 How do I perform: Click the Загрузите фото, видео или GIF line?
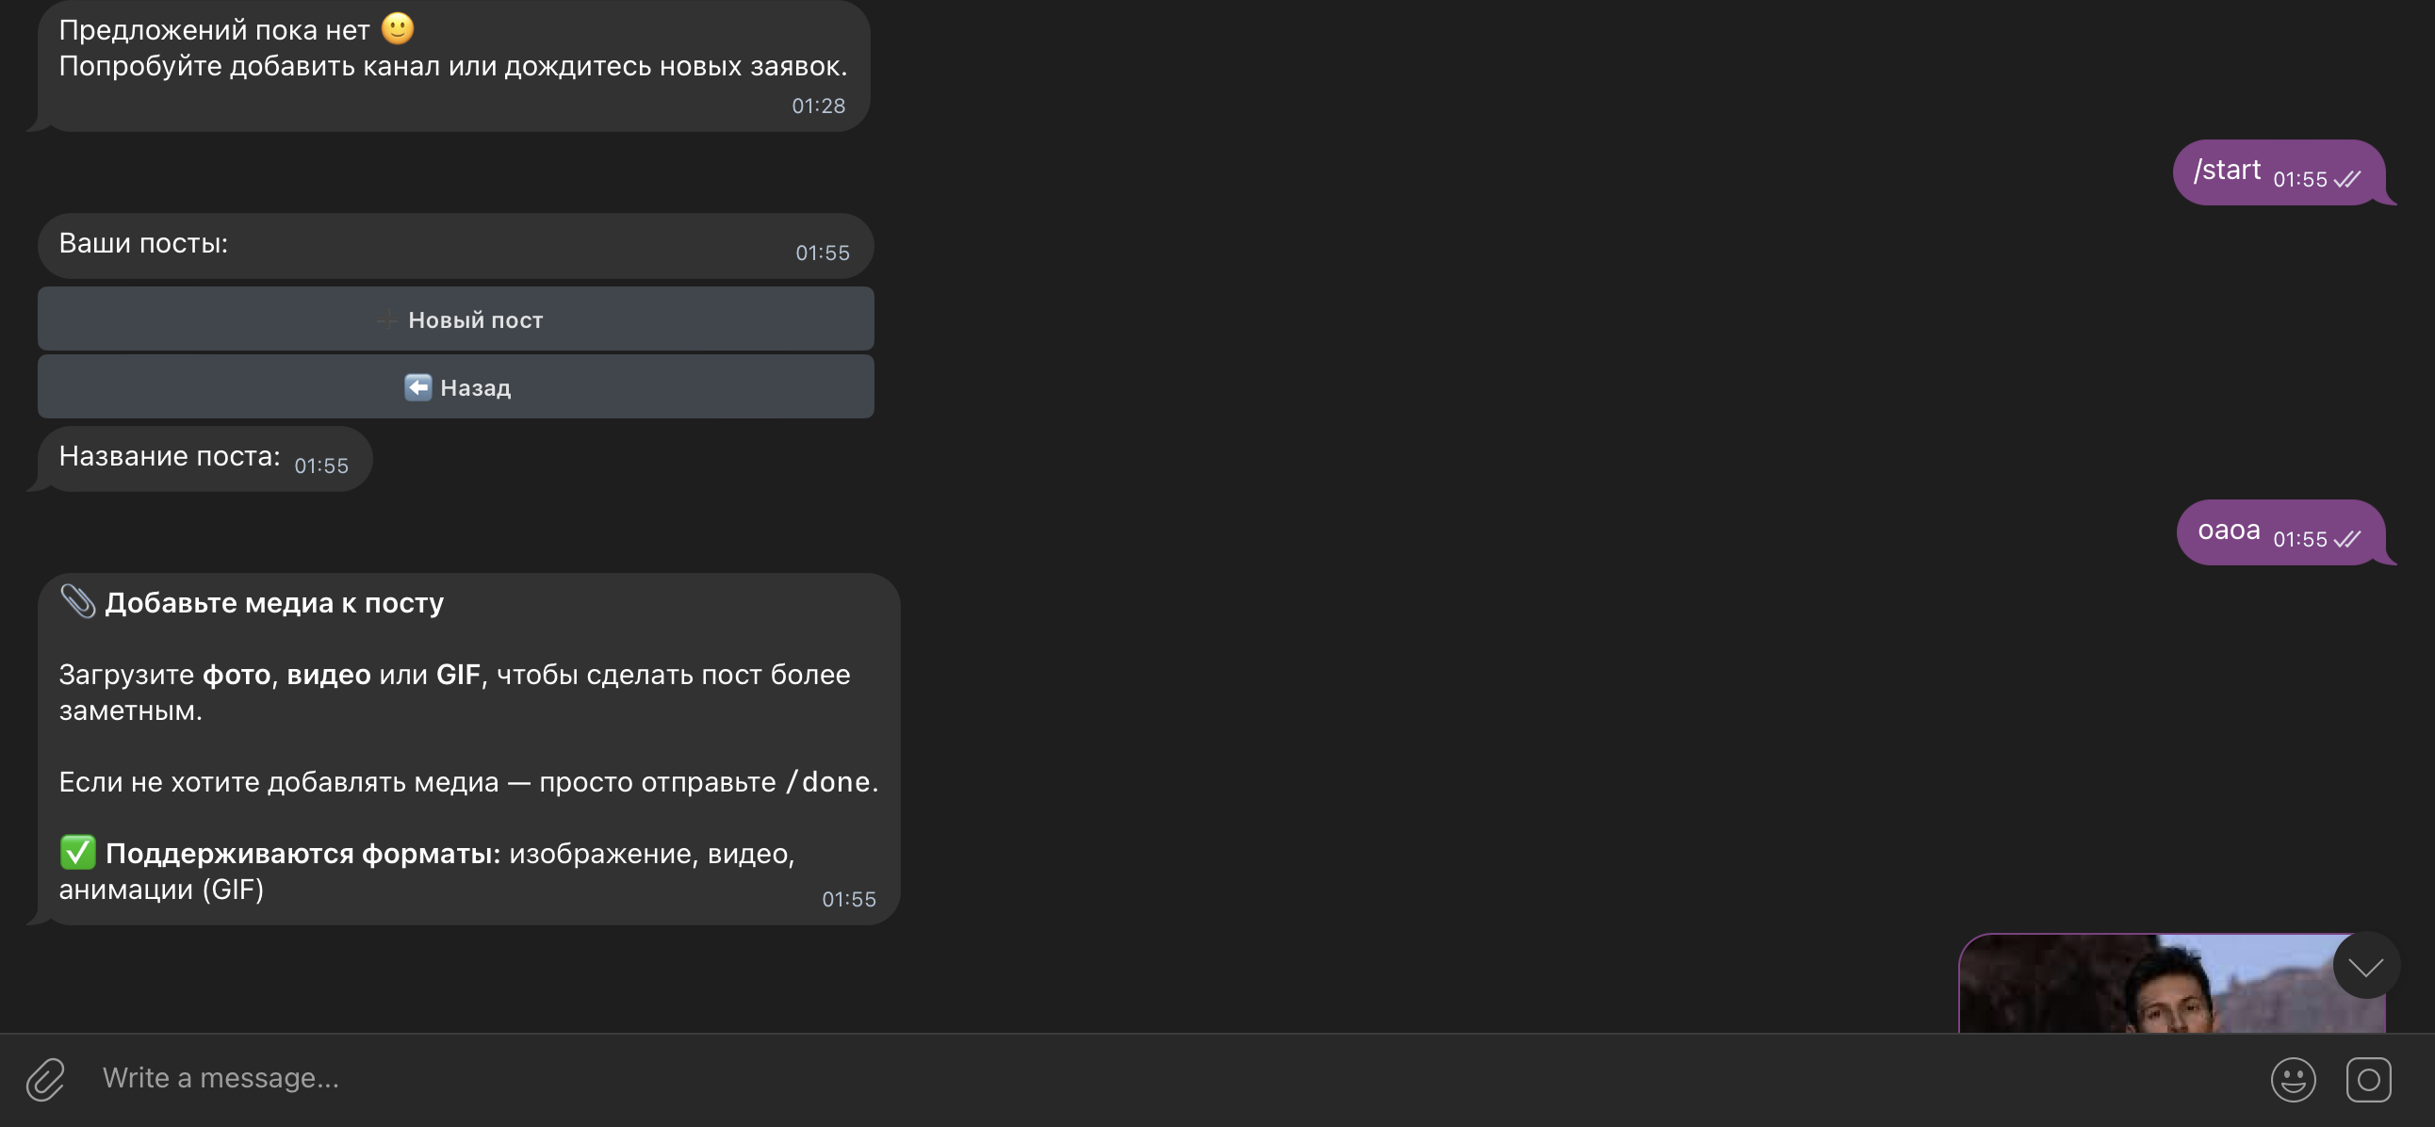454,675
